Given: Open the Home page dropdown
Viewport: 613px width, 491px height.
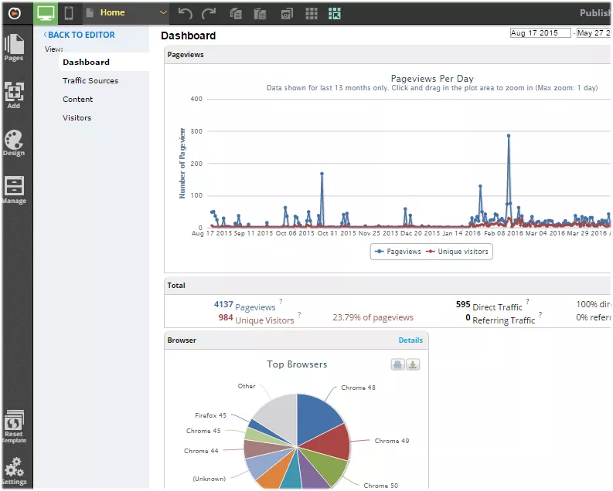Looking at the screenshot, I should (127, 13).
